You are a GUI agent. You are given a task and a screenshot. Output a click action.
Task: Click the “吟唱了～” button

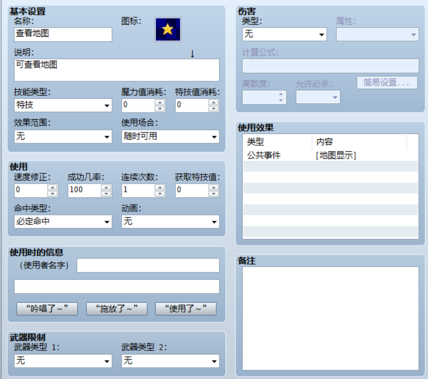pyautogui.click(x=47, y=309)
